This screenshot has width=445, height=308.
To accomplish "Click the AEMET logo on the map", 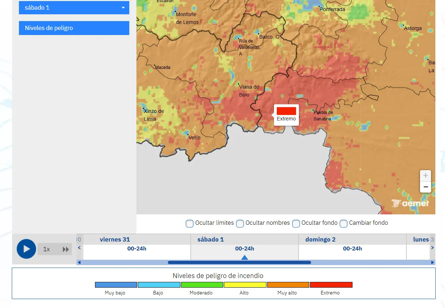I will click(x=410, y=203).
